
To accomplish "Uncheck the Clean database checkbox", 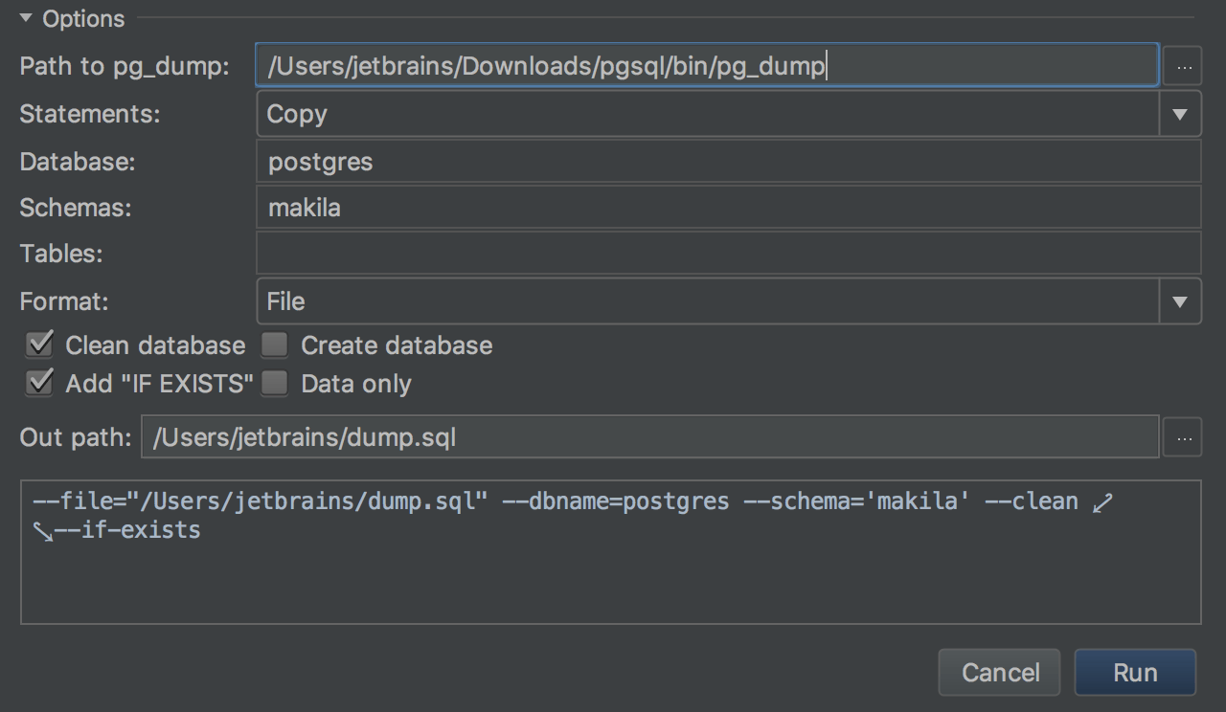I will [39, 345].
